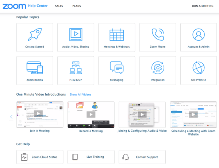The height and width of the screenshot is (168, 219).
Task: Open the Account & Admin label
Action: [x=199, y=47]
